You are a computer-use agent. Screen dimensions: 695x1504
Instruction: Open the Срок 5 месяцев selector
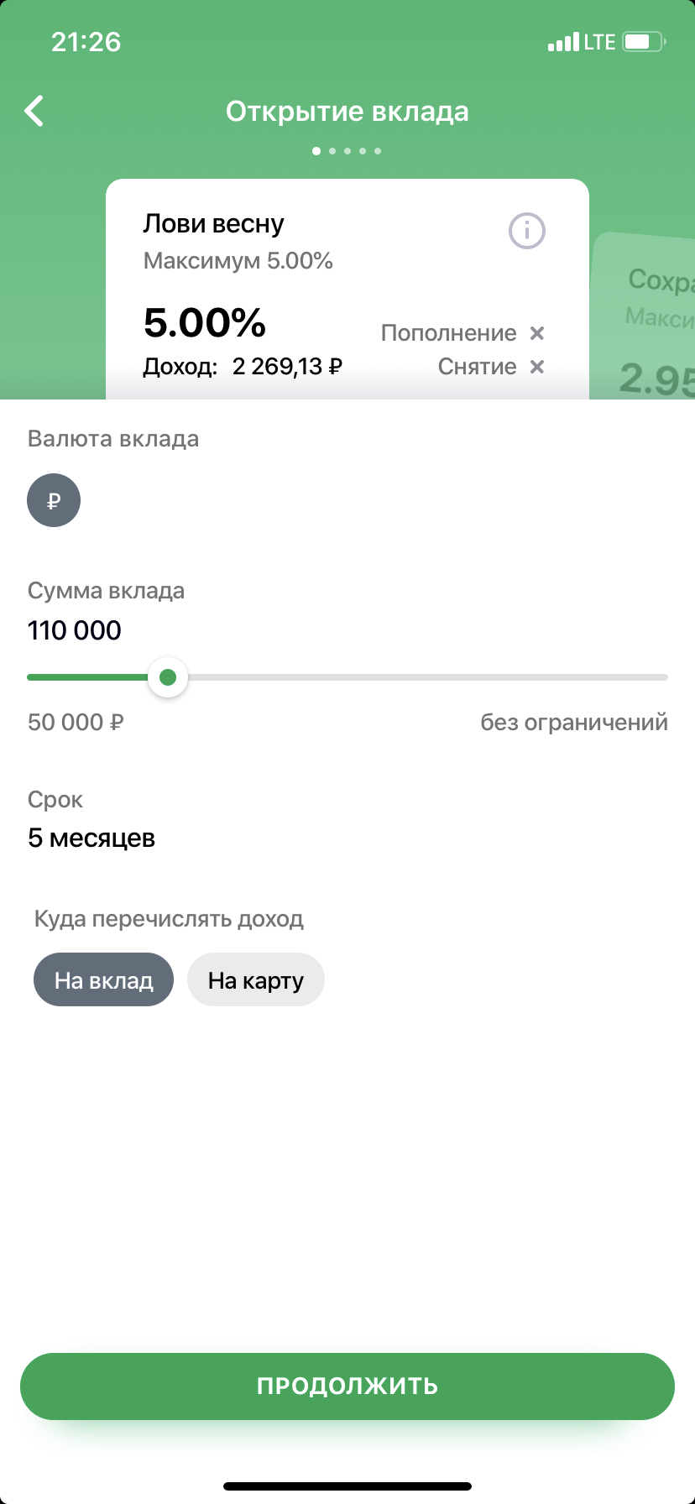(x=91, y=838)
